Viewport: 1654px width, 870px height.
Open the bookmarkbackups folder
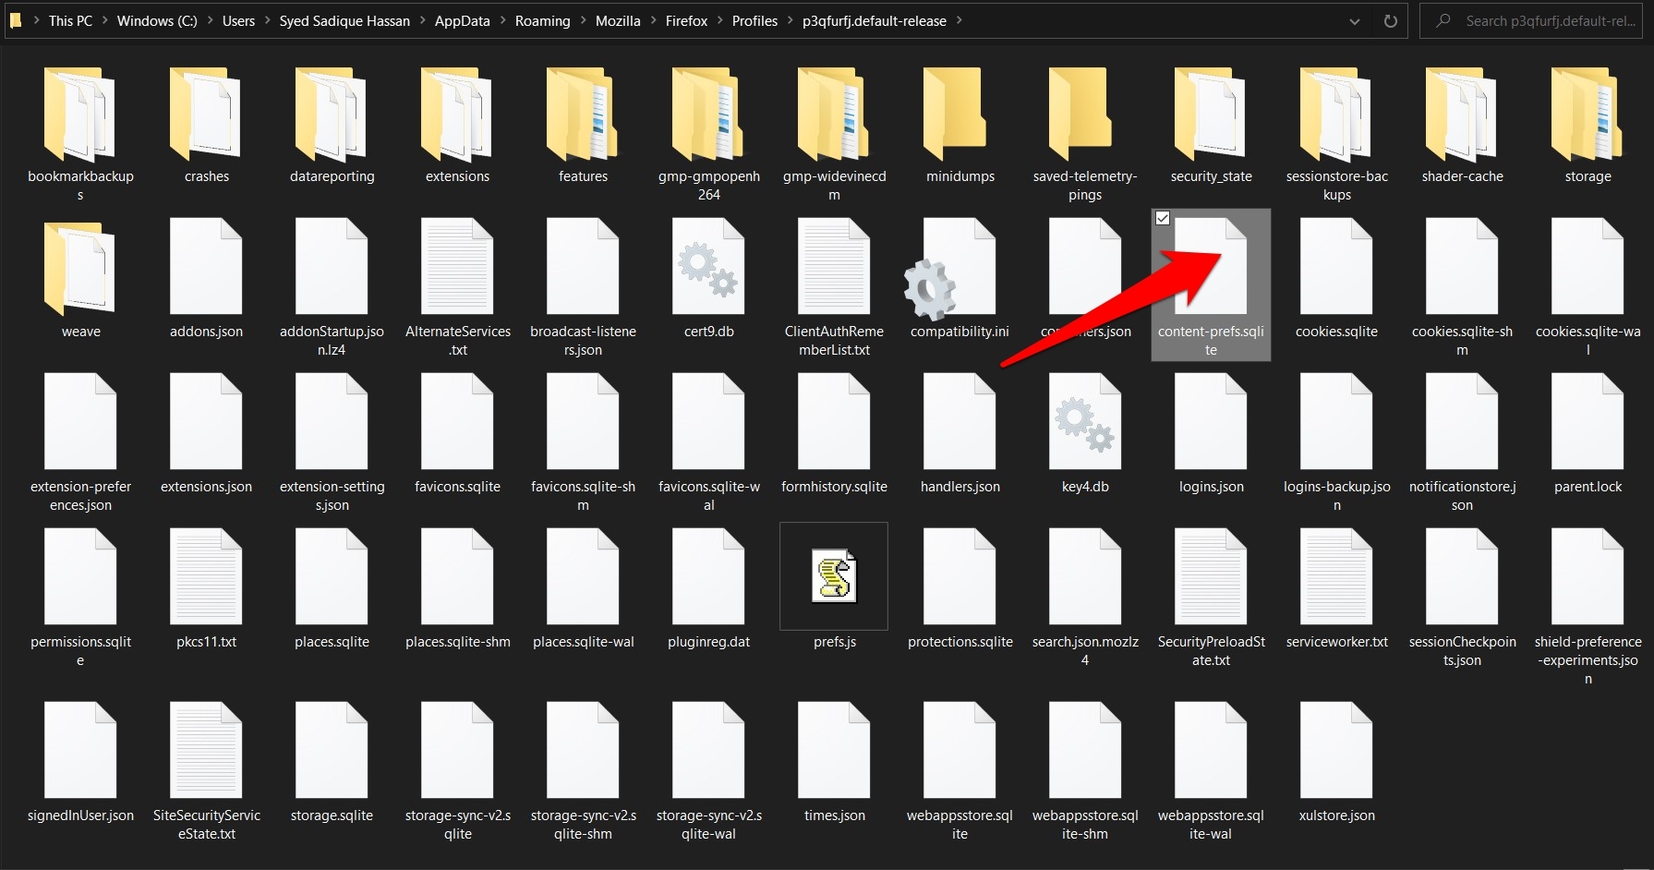[80, 115]
